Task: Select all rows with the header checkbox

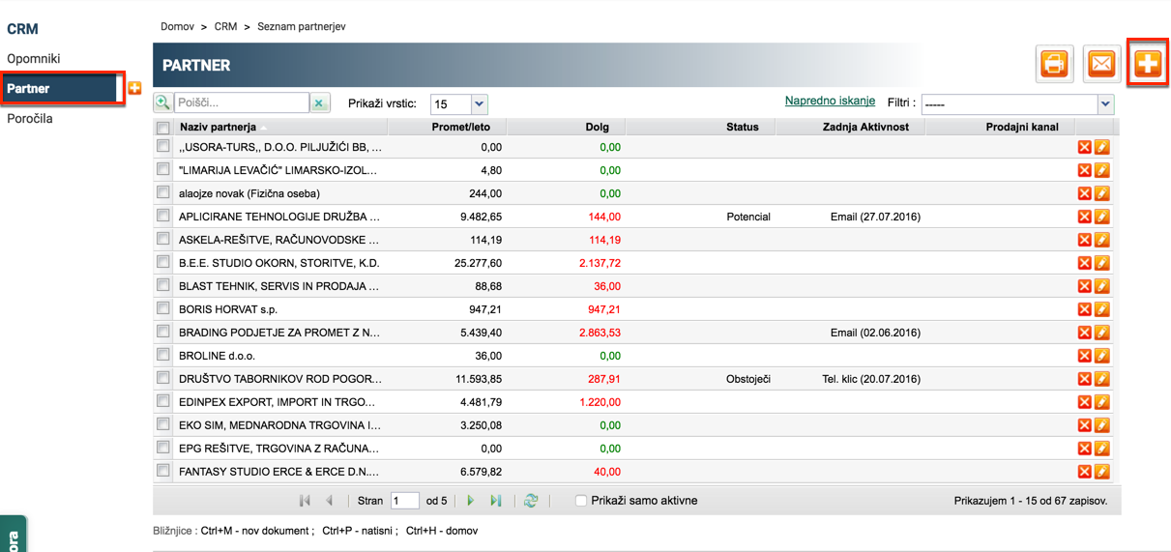Action: pyautogui.click(x=162, y=128)
